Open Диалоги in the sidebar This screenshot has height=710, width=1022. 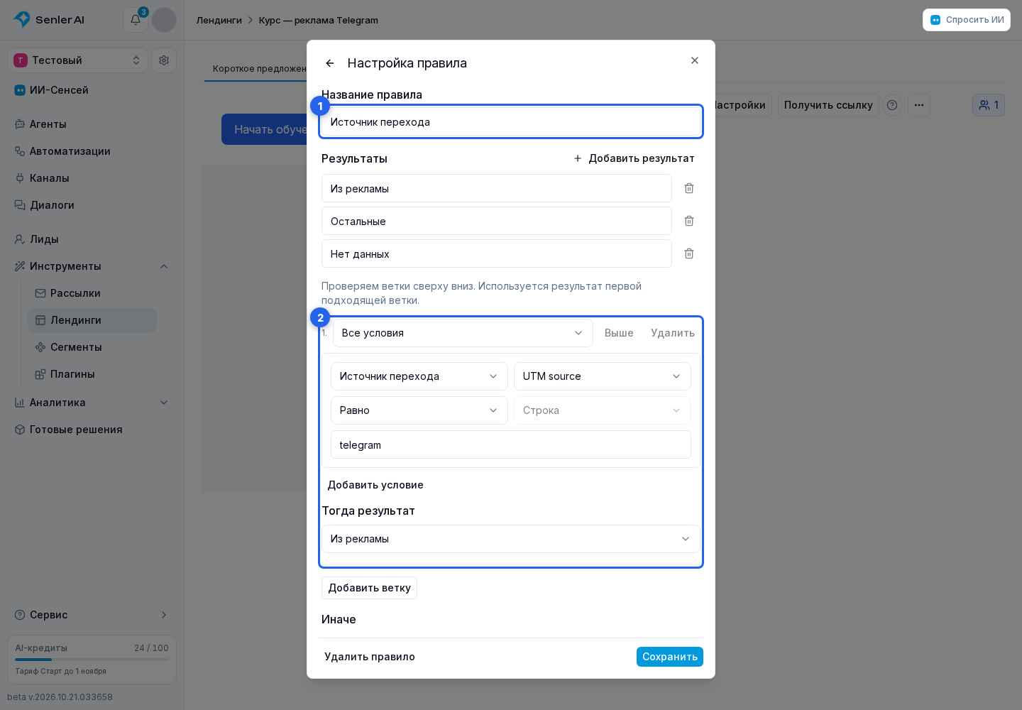pyautogui.click(x=92, y=205)
